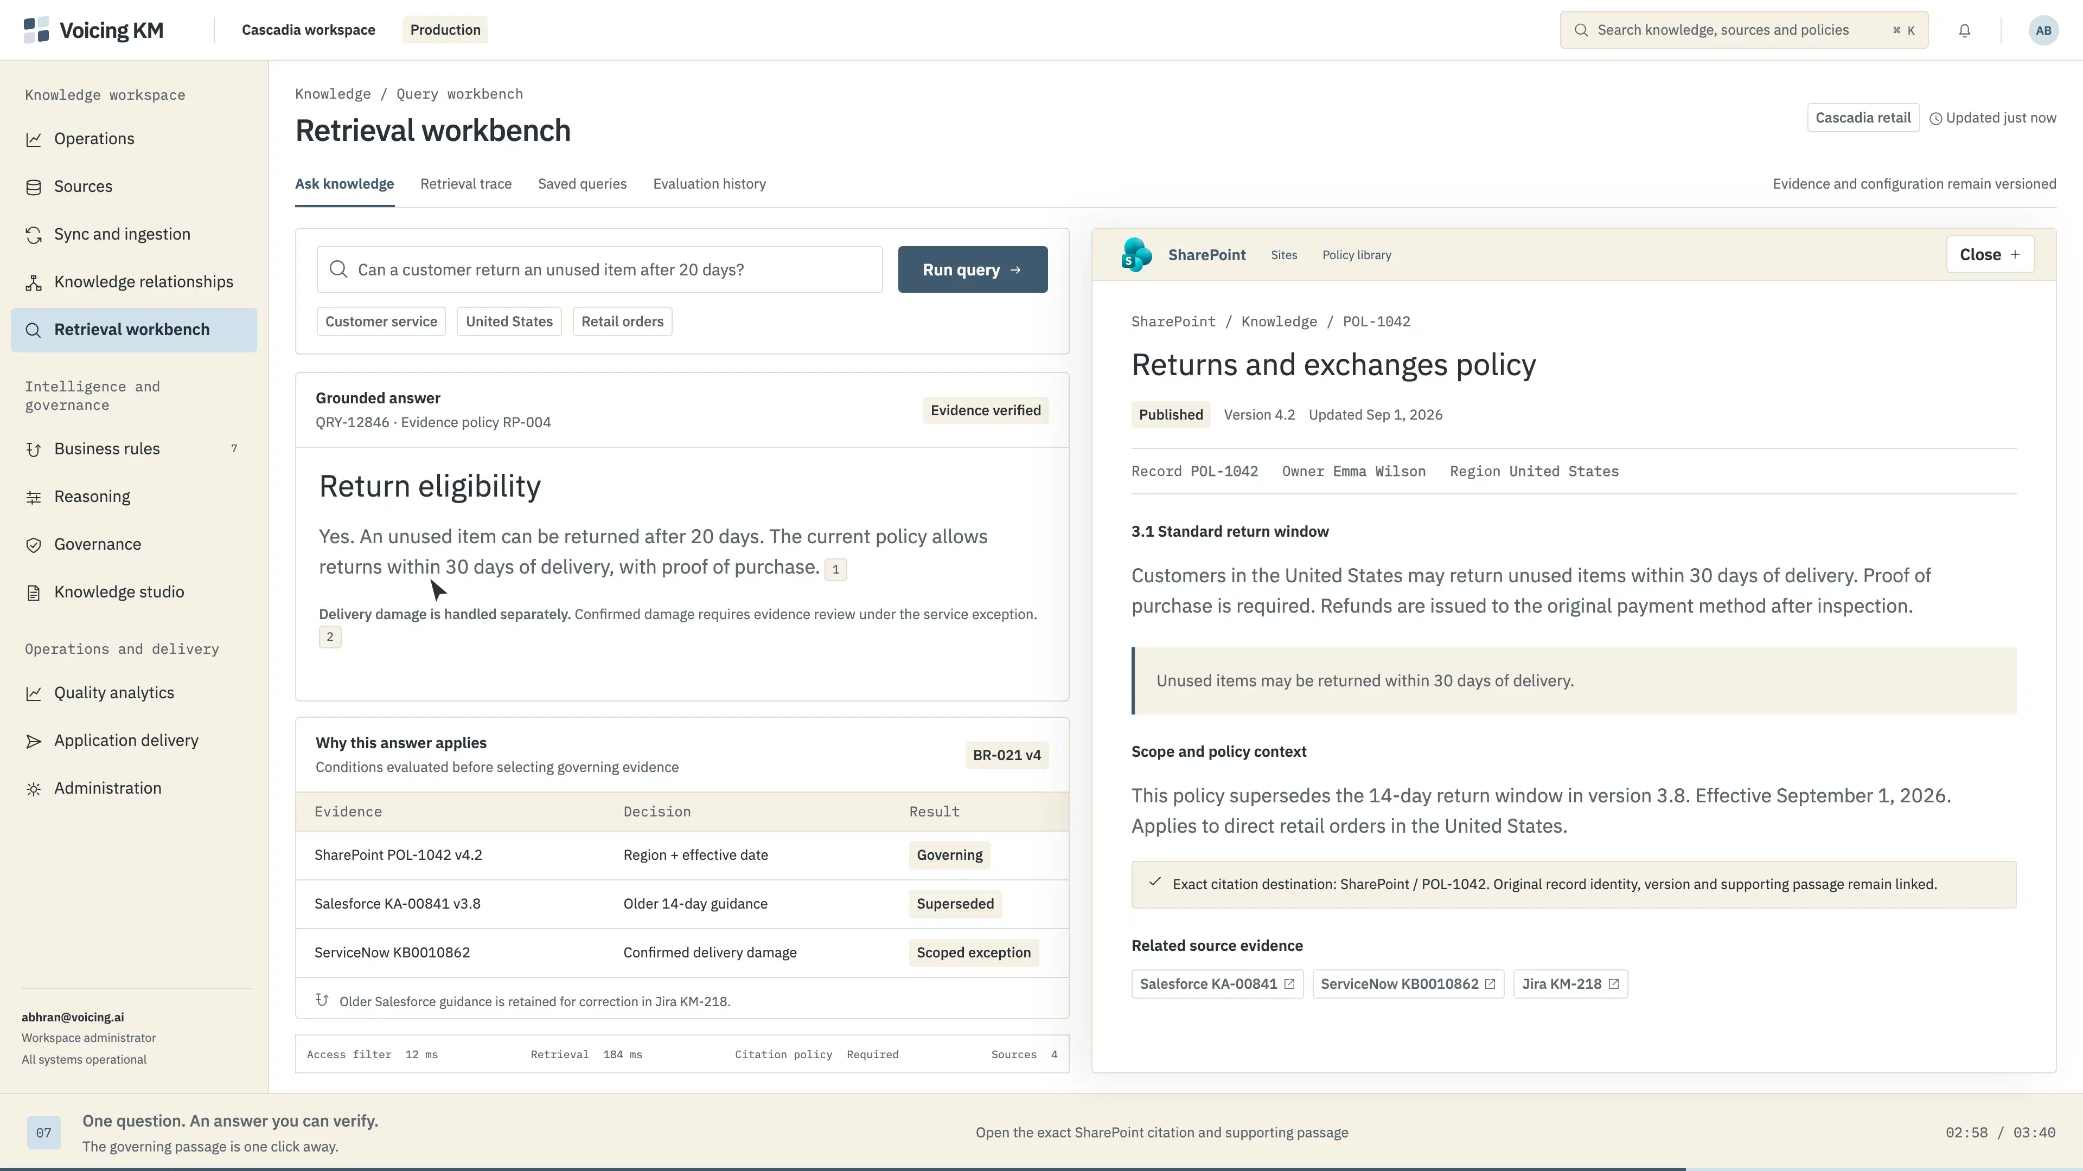2083x1171 pixels.
Task: Toggle the Retail orders filter chip
Action: [622, 321]
